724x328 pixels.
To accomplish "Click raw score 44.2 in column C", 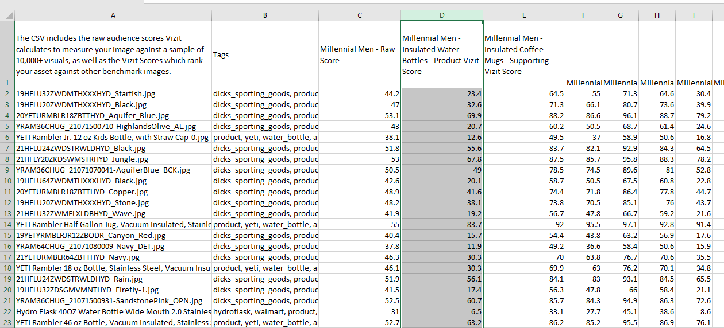I will tap(359, 93).
